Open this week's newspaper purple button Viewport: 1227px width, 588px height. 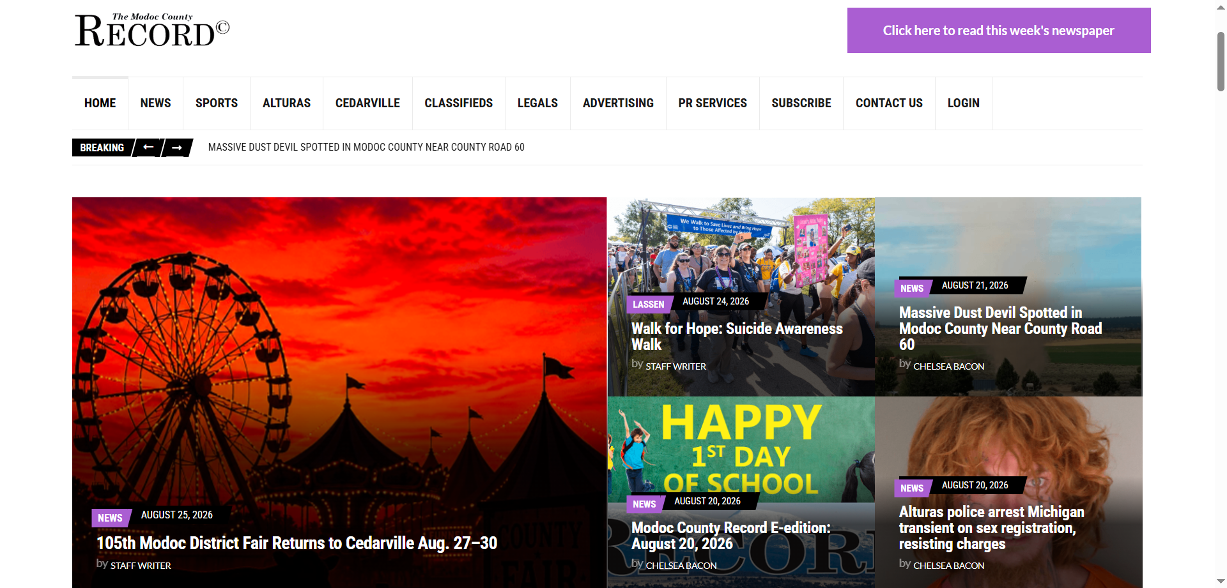[x=999, y=31]
